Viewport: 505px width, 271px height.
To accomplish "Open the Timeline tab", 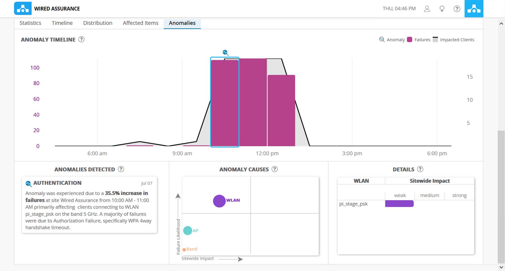I will pyautogui.click(x=62, y=23).
